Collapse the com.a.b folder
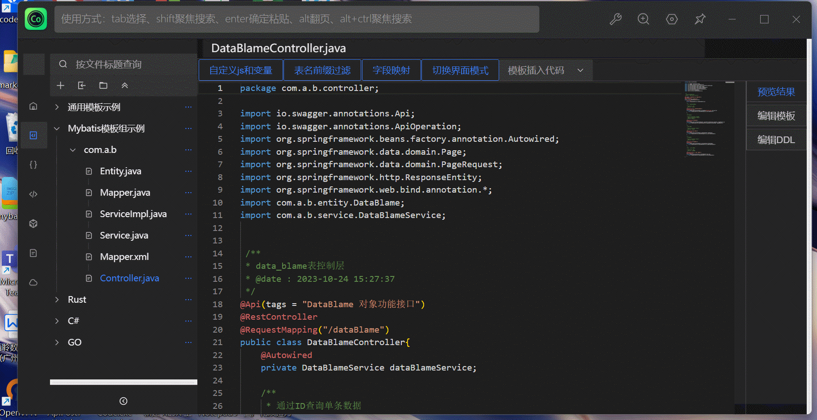This screenshot has width=817, height=420. 73,150
